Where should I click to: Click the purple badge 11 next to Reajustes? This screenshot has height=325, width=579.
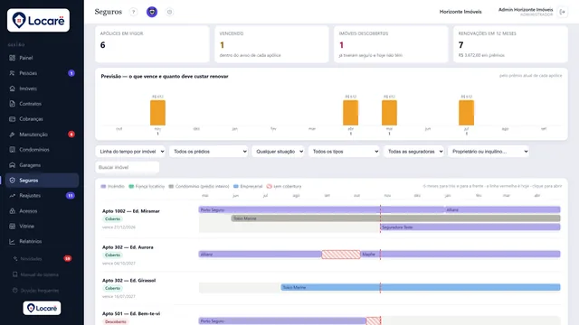pos(71,196)
